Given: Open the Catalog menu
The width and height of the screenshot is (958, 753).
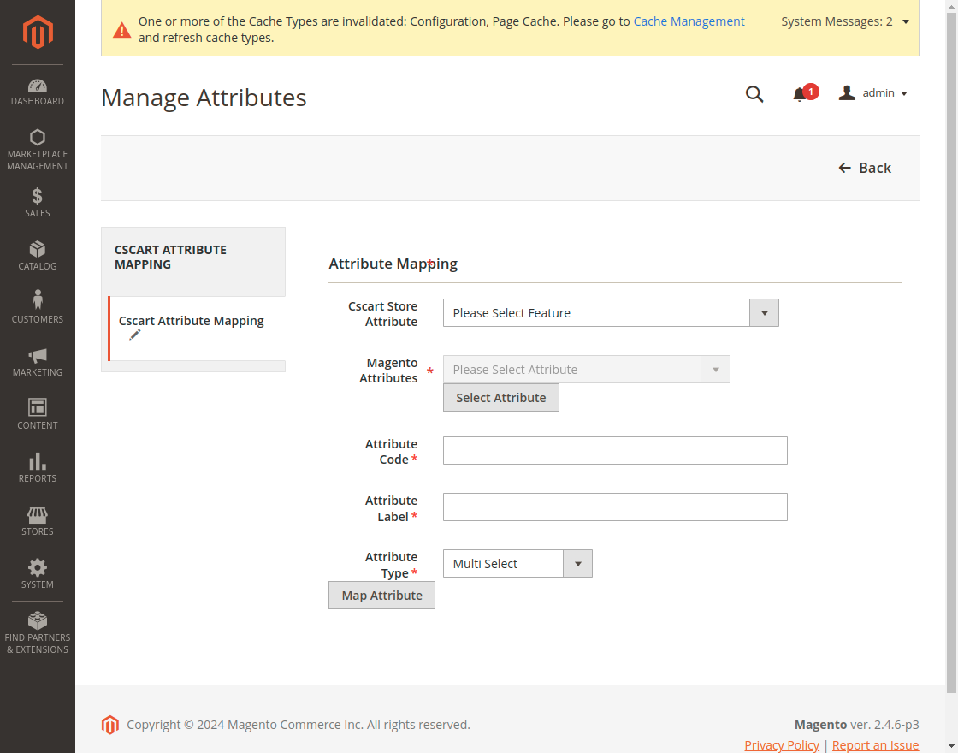Looking at the screenshot, I should (x=38, y=255).
